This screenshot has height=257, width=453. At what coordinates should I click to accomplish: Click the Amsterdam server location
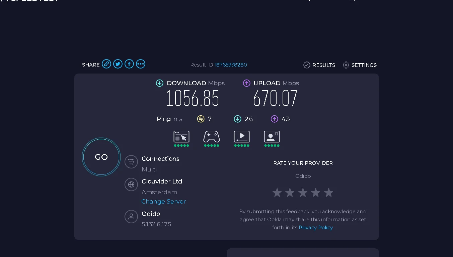tap(159, 192)
